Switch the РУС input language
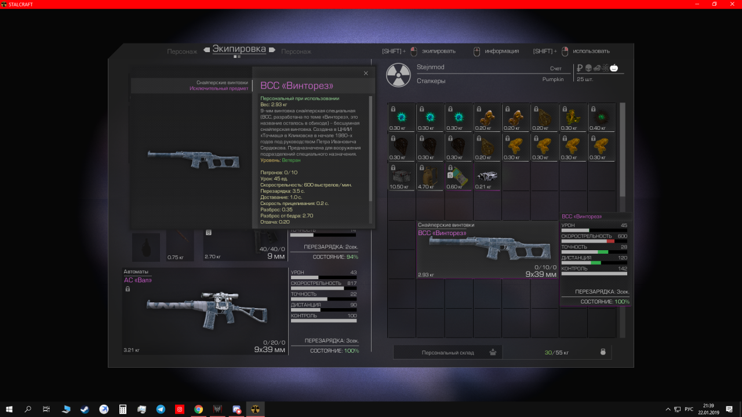 click(x=689, y=409)
